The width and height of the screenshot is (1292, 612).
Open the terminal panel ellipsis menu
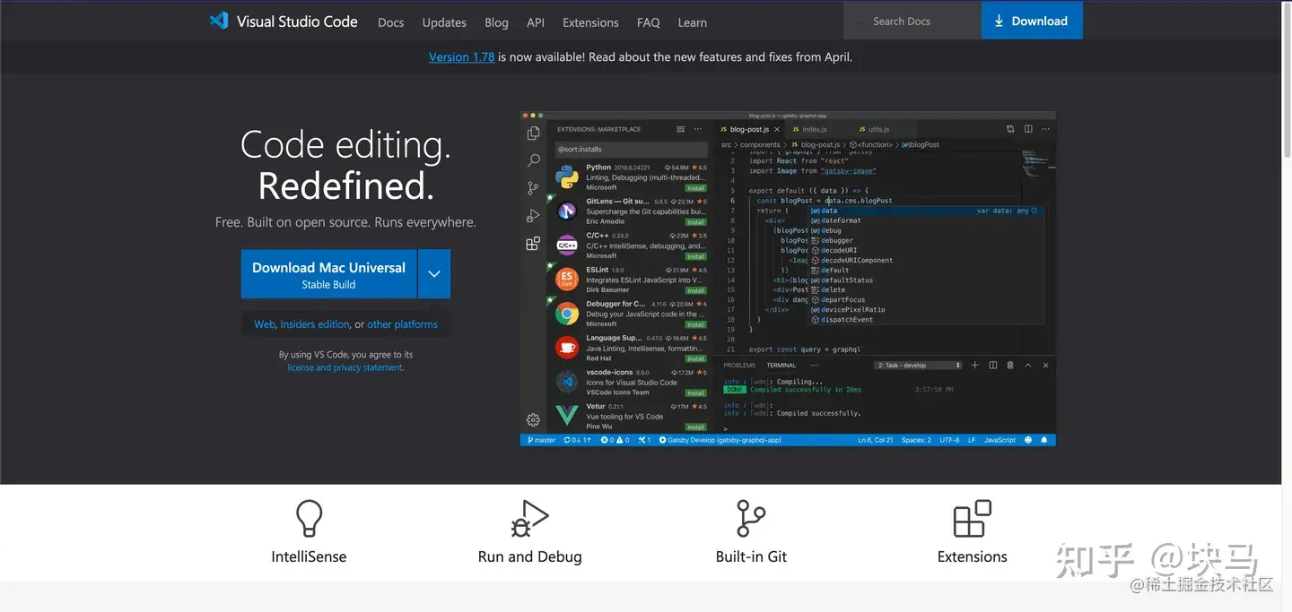(815, 366)
